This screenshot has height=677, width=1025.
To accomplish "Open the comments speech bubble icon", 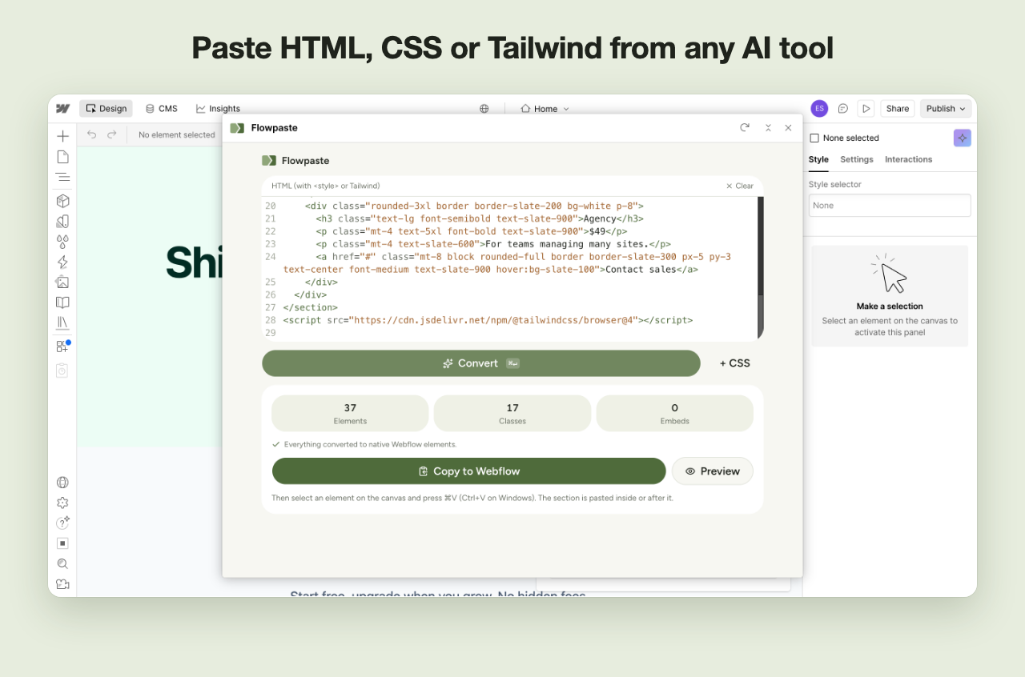I will (843, 109).
